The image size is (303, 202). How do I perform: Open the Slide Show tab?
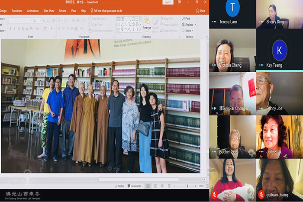pos(49,11)
